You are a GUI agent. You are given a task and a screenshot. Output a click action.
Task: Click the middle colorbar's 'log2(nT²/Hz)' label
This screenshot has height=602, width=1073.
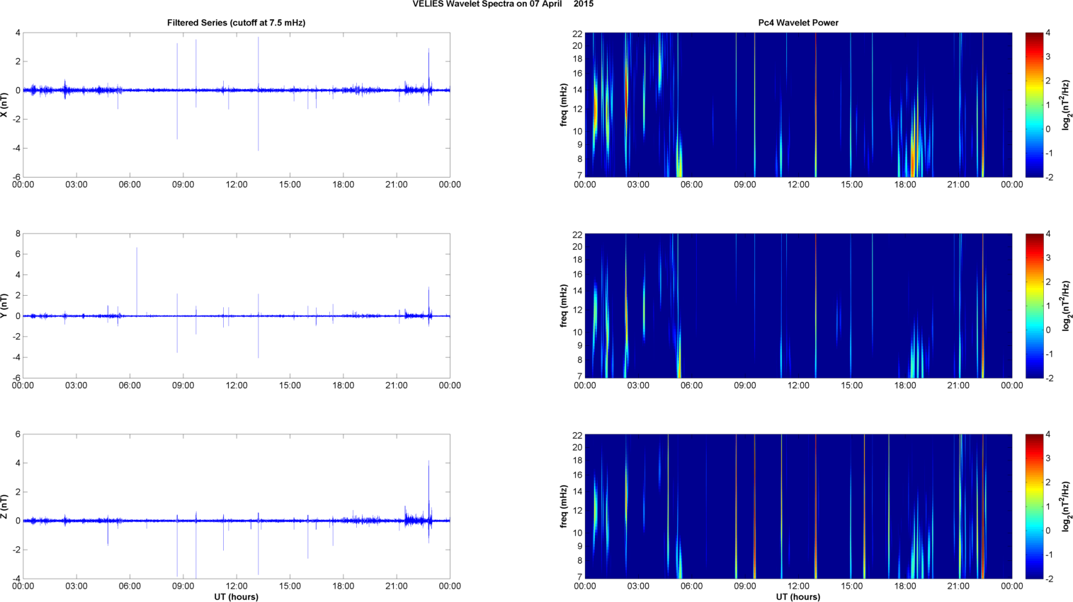(1067, 306)
